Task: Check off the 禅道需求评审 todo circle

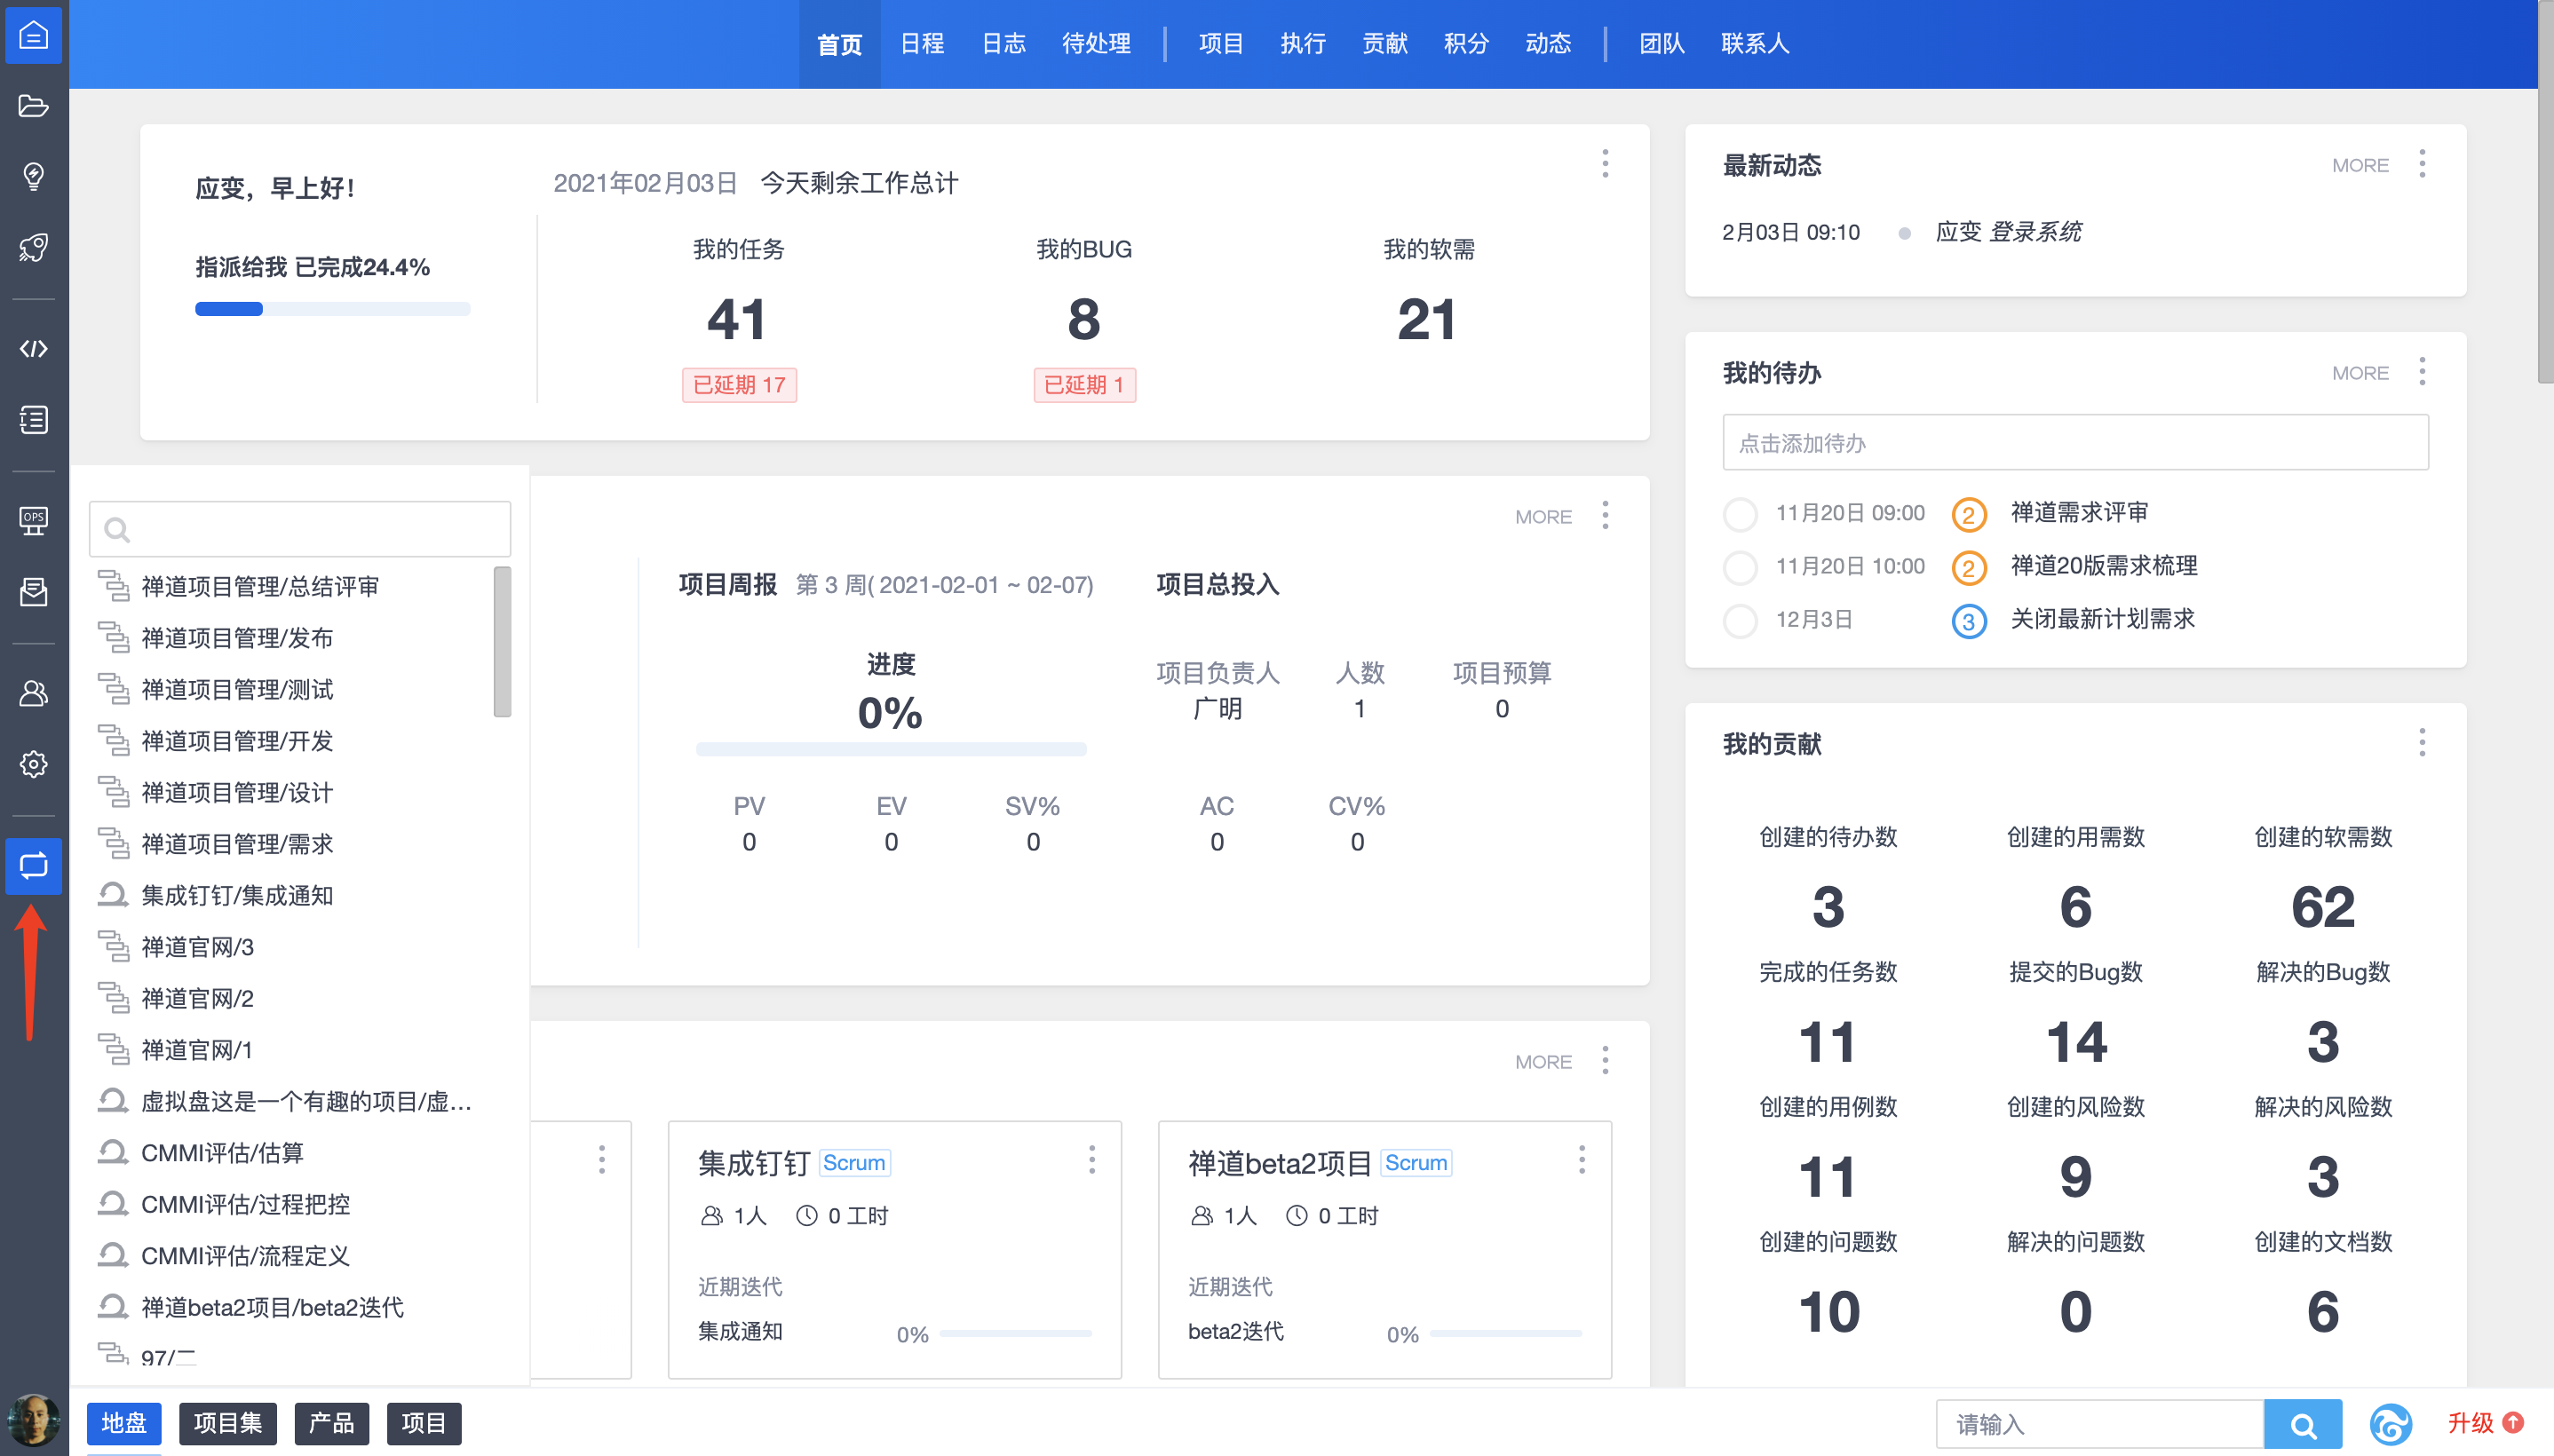Action: (x=1740, y=514)
